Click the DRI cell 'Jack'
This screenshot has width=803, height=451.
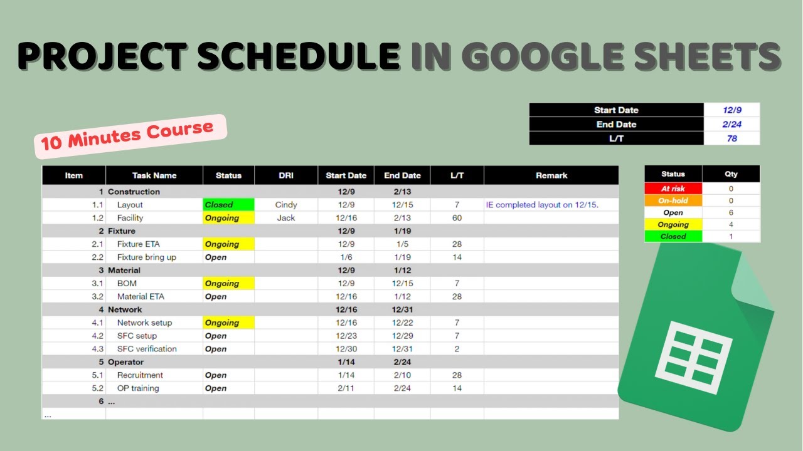coord(286,218)
